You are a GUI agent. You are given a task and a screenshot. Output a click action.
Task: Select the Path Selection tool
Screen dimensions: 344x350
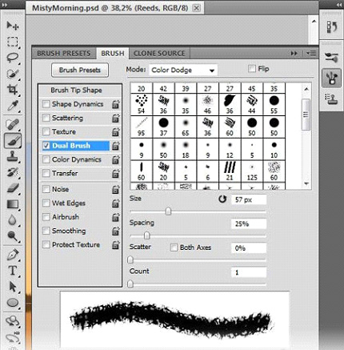pyautogui.click(x=12, y=287)
